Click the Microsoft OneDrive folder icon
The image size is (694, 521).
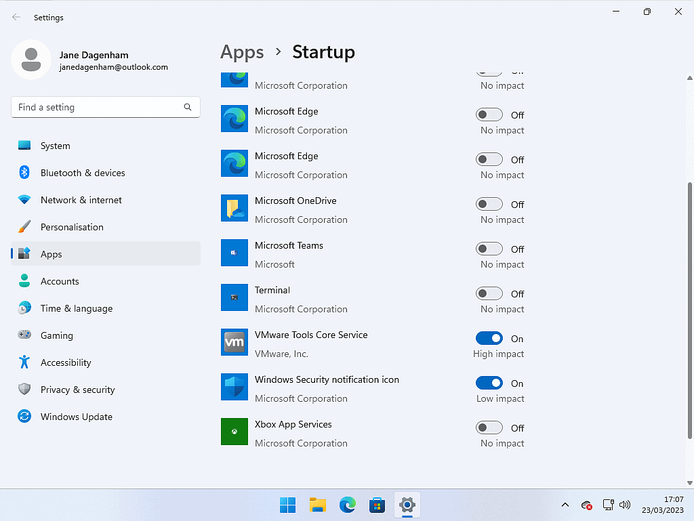[x=234, y=209]
